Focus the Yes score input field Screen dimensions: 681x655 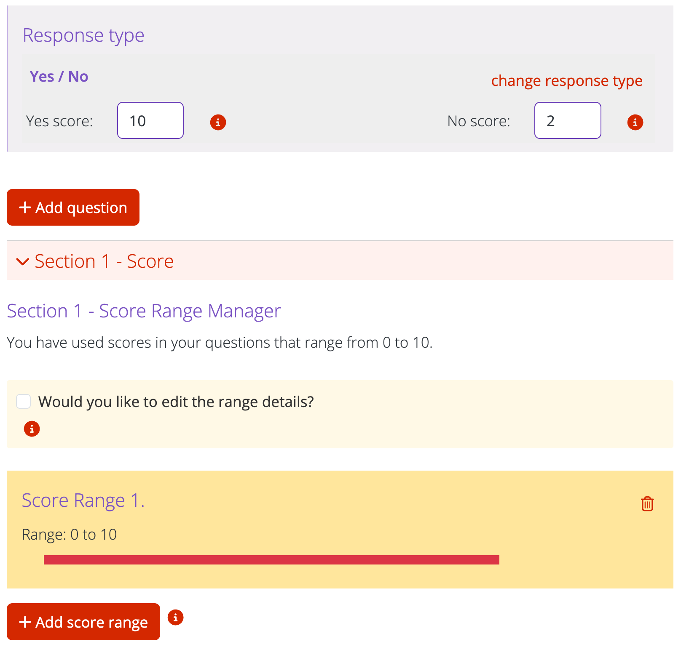(x=150, y=120)
